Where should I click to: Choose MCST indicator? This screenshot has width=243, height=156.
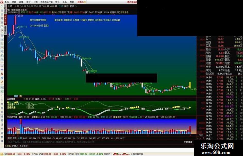coord(122,138)
